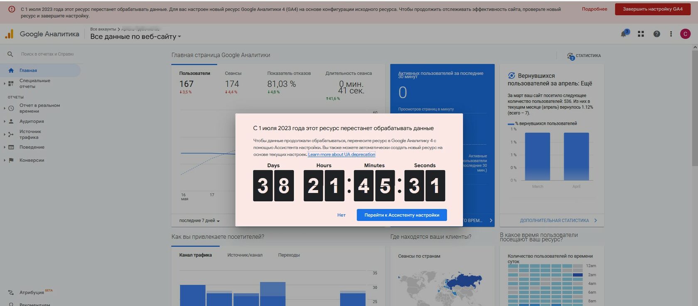
Task: Open Learn more about UA deprecation link
Action: pyautogui.click(x=342, y=154)
